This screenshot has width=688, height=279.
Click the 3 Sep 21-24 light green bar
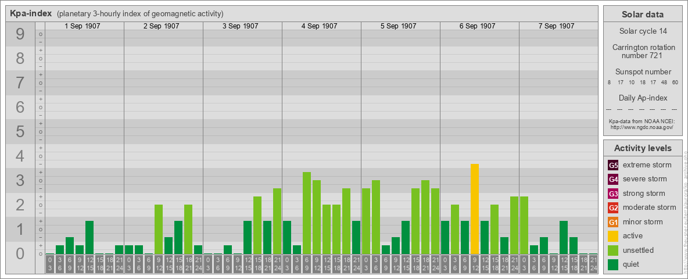pyautogui.click(x=277, y=221)
